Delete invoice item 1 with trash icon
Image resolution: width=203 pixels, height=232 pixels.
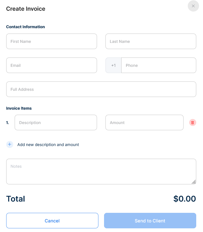pyautogui.click(x=193, y=123)
